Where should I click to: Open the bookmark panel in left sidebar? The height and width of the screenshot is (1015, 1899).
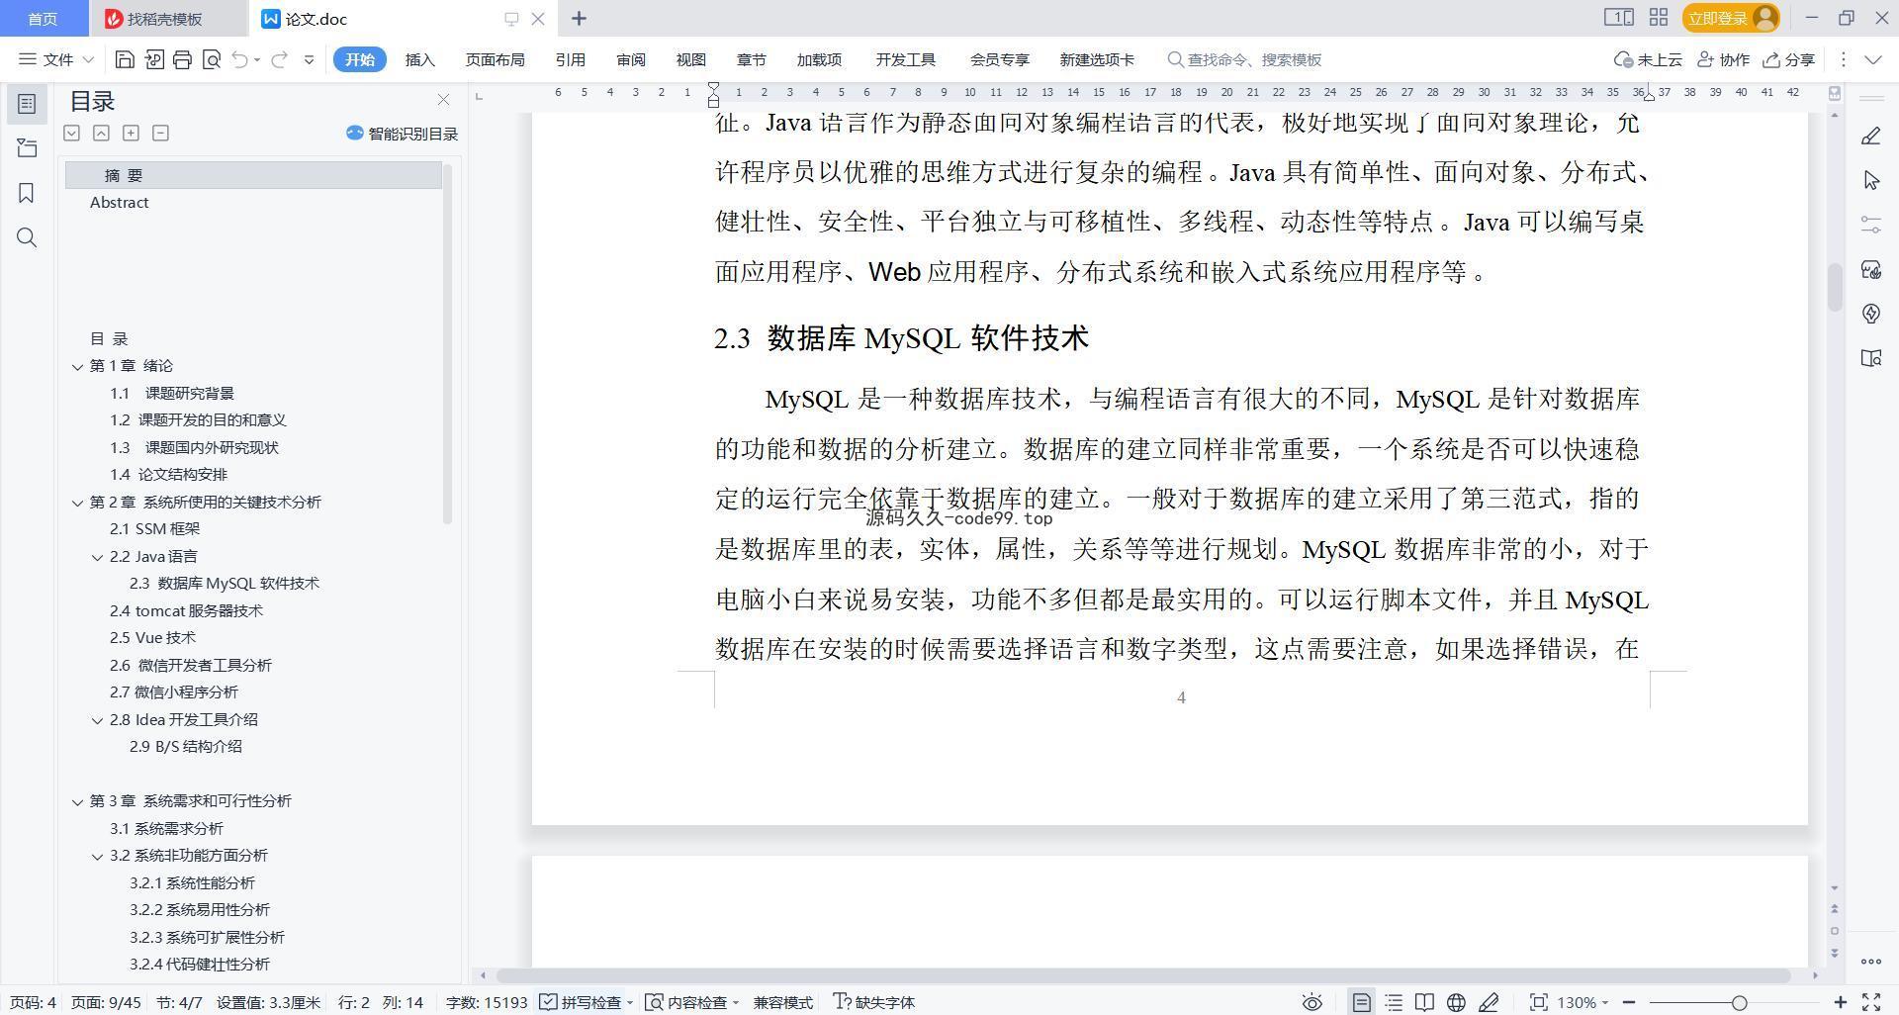pos(27,193)
